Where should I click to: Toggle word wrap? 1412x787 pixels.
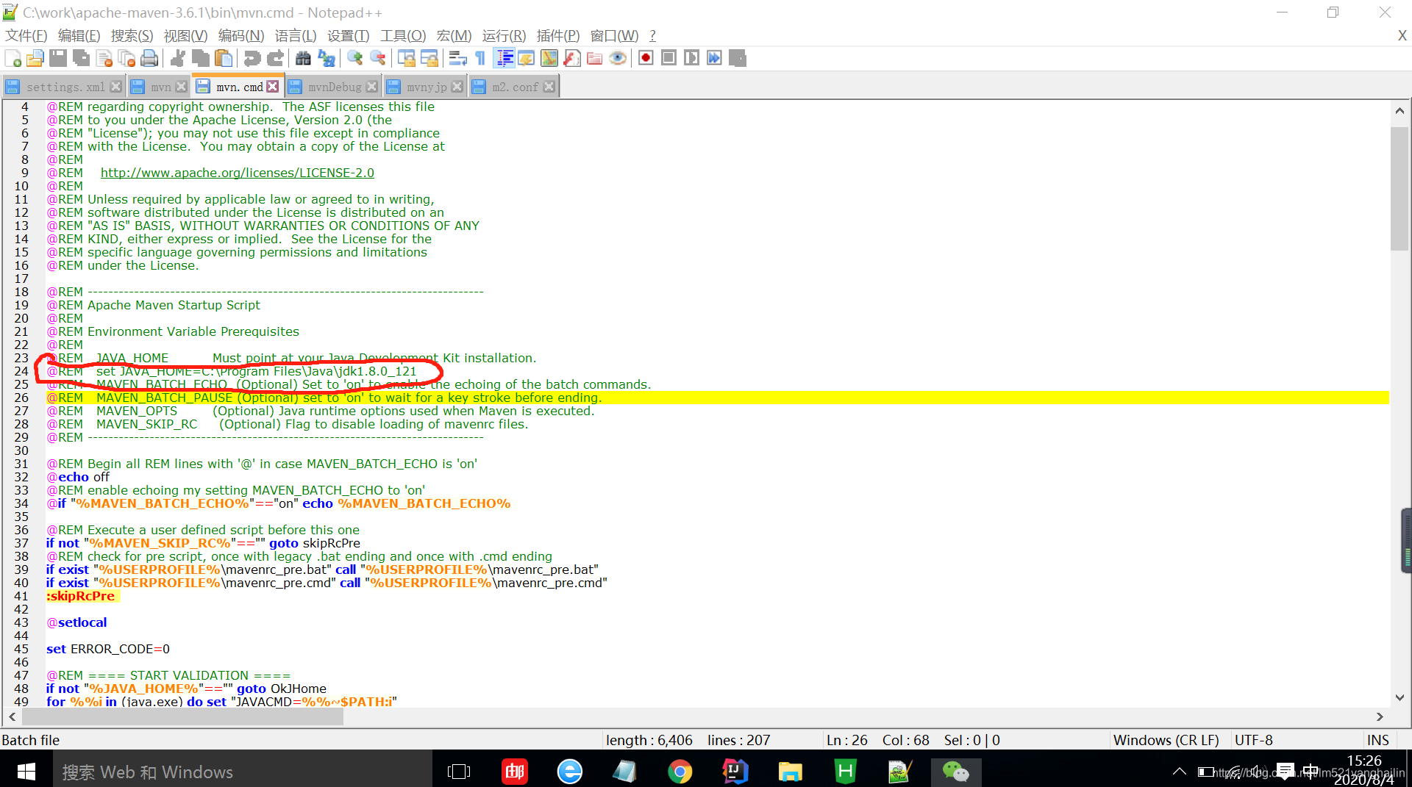click(457, 57)
